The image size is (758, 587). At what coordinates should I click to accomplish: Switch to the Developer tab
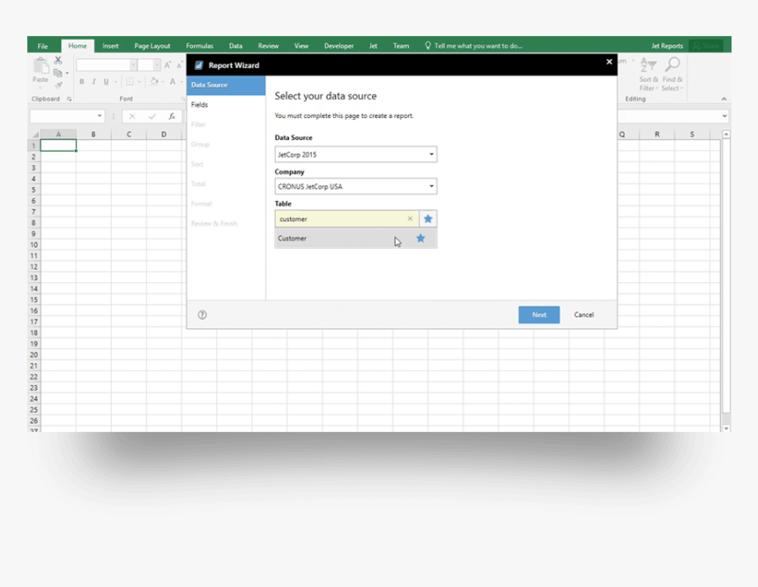click(x=338, y=46)
